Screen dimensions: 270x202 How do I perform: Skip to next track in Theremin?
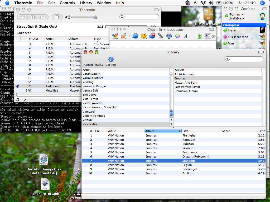[43, 17]
